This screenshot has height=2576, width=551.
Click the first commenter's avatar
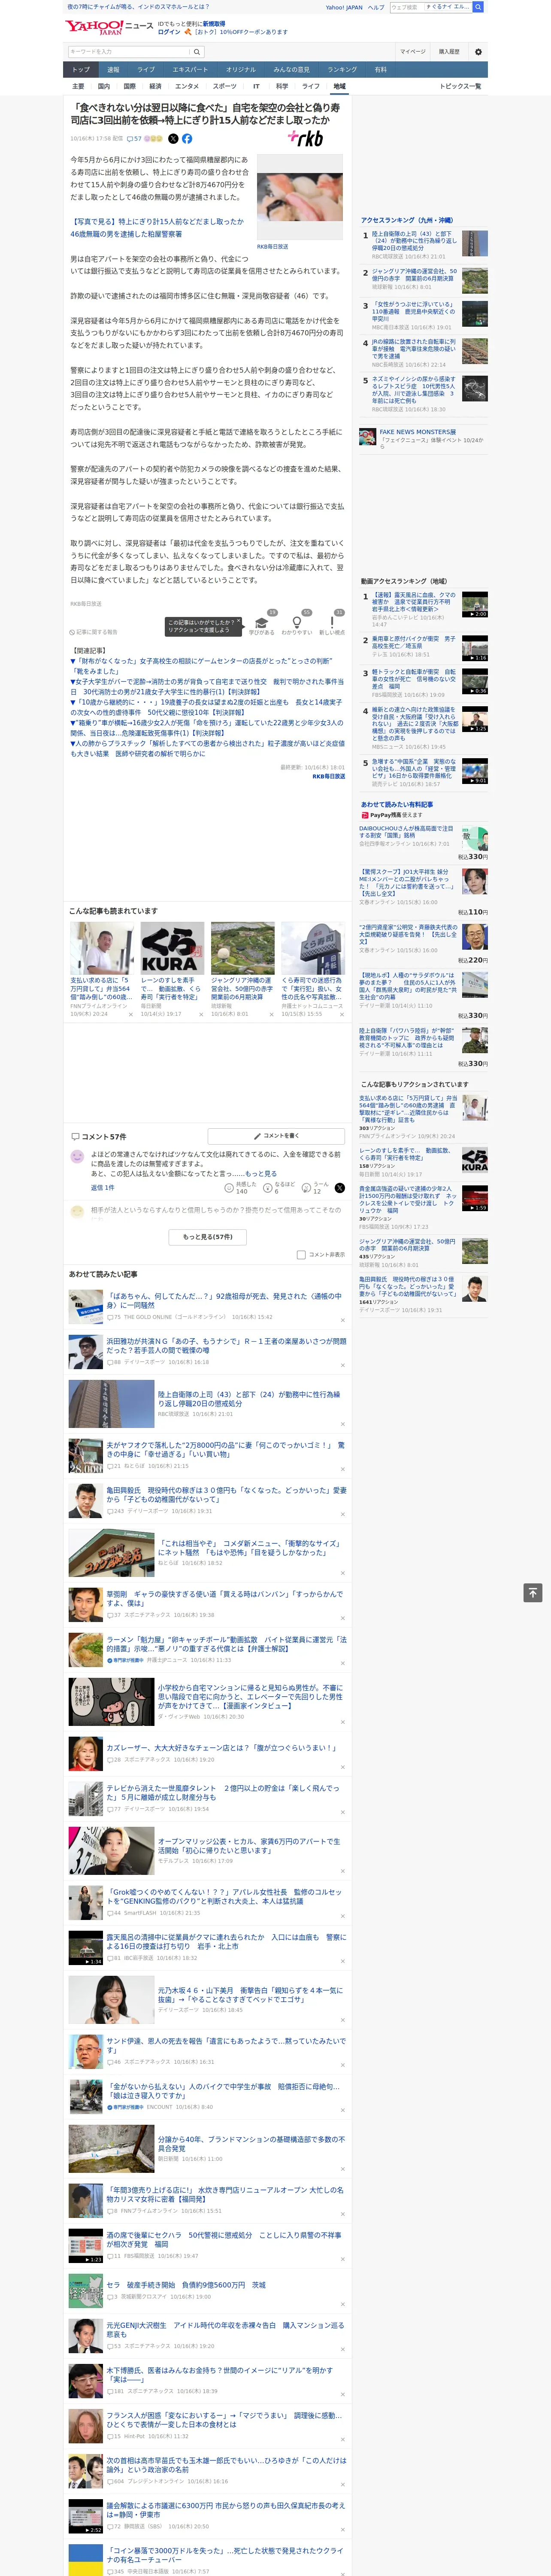coord(77,1156)
